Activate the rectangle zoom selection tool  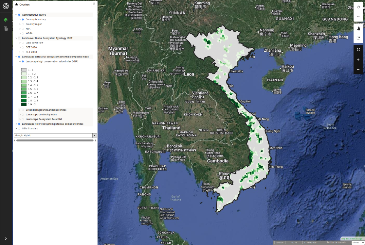[358, 38]
